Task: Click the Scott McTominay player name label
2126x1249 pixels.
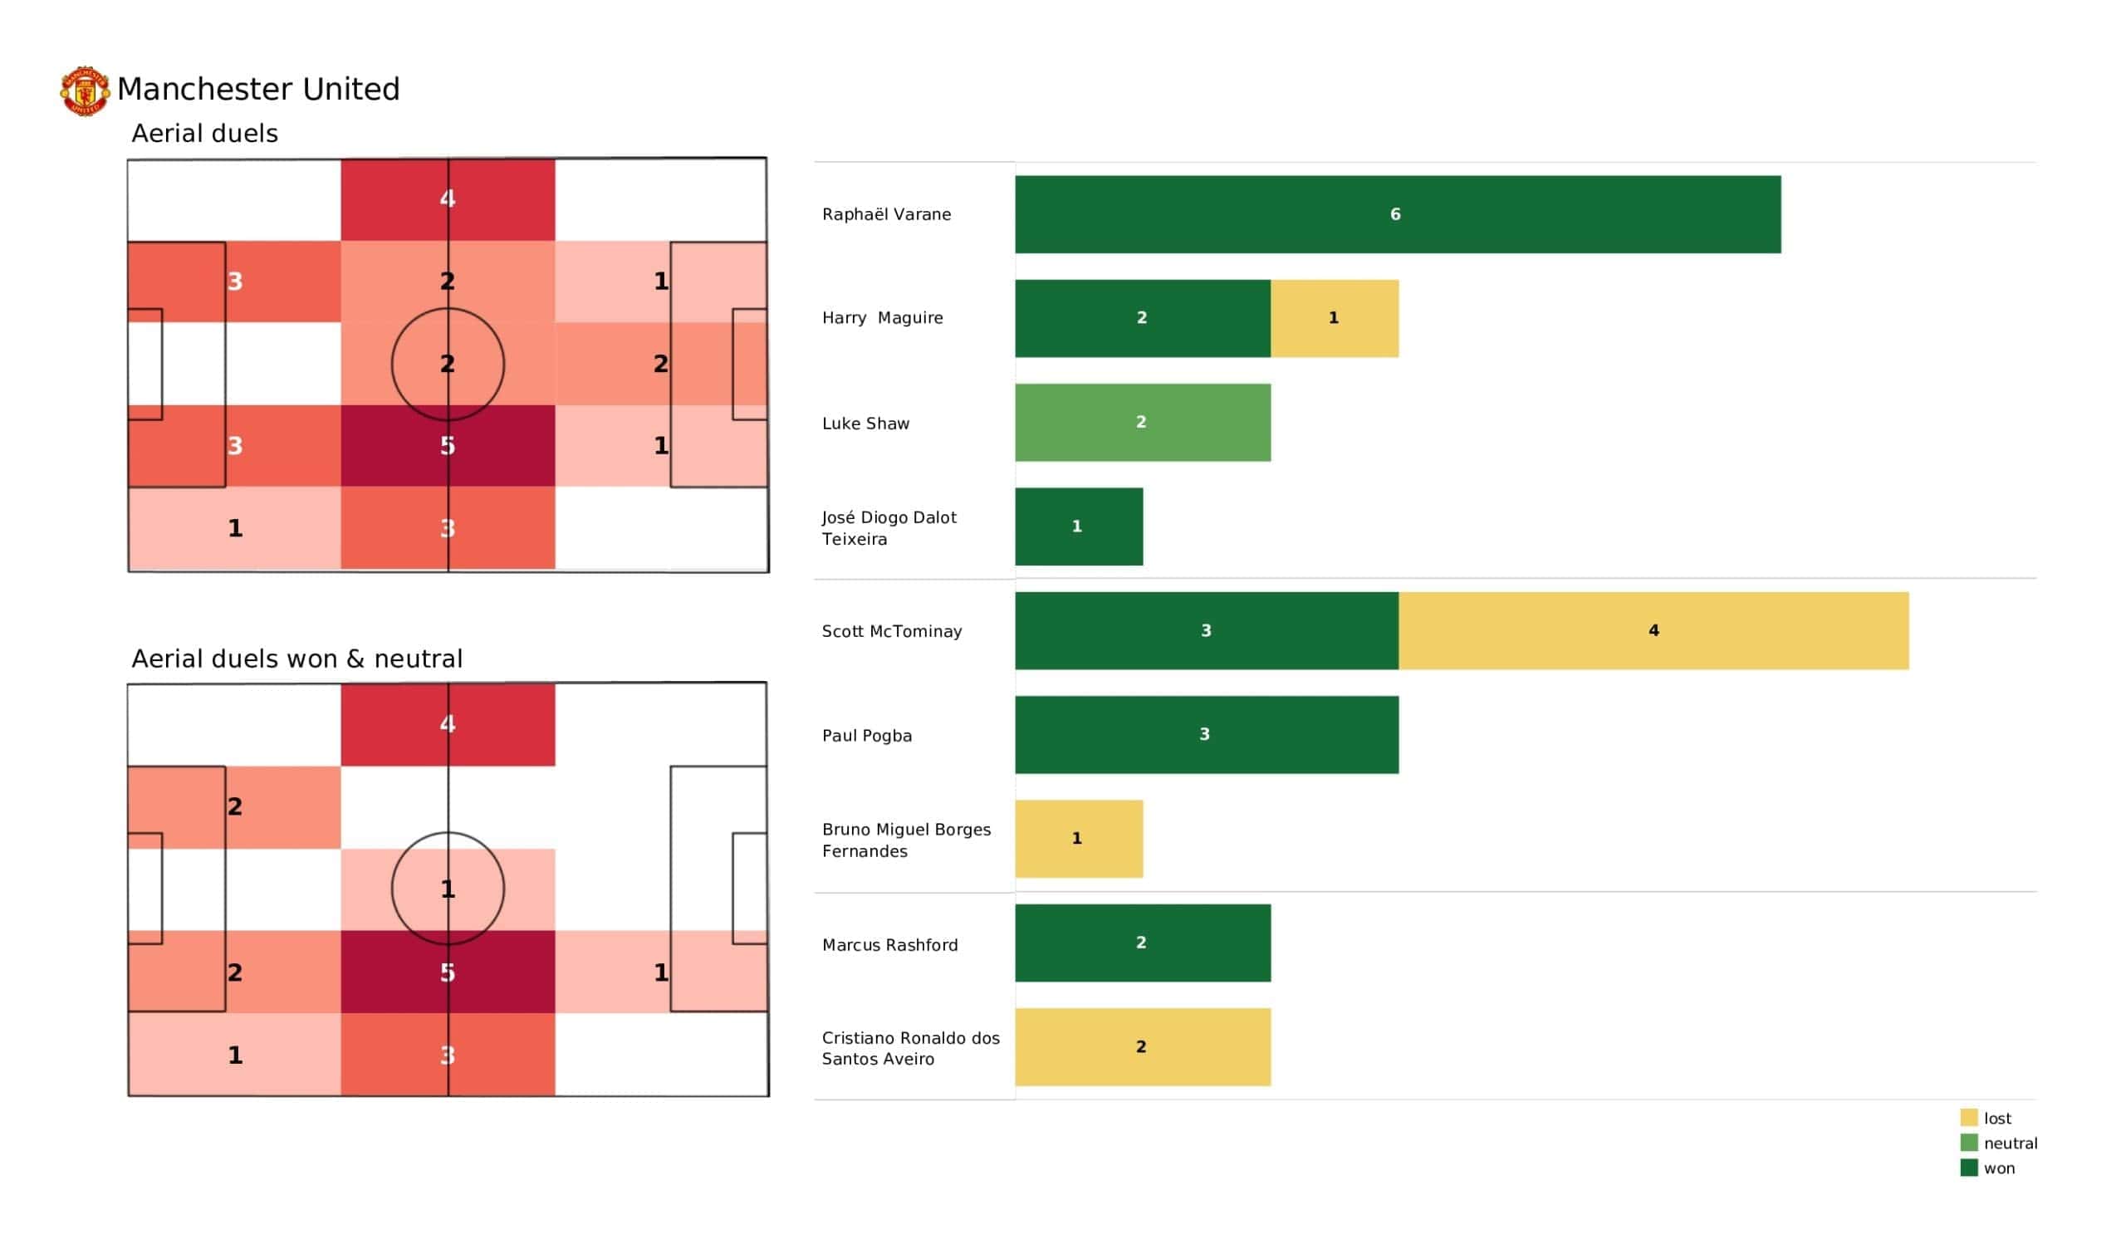Action: tap(892, 631)
